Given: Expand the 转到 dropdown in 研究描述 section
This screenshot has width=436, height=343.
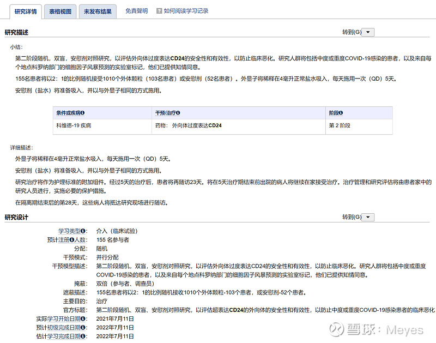Looking at the screenshot, I should tap(368, 32).
